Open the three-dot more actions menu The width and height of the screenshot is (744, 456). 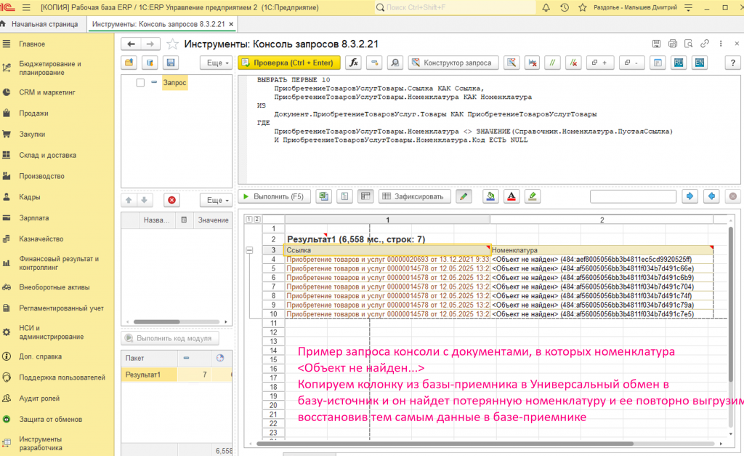point(721,44)
